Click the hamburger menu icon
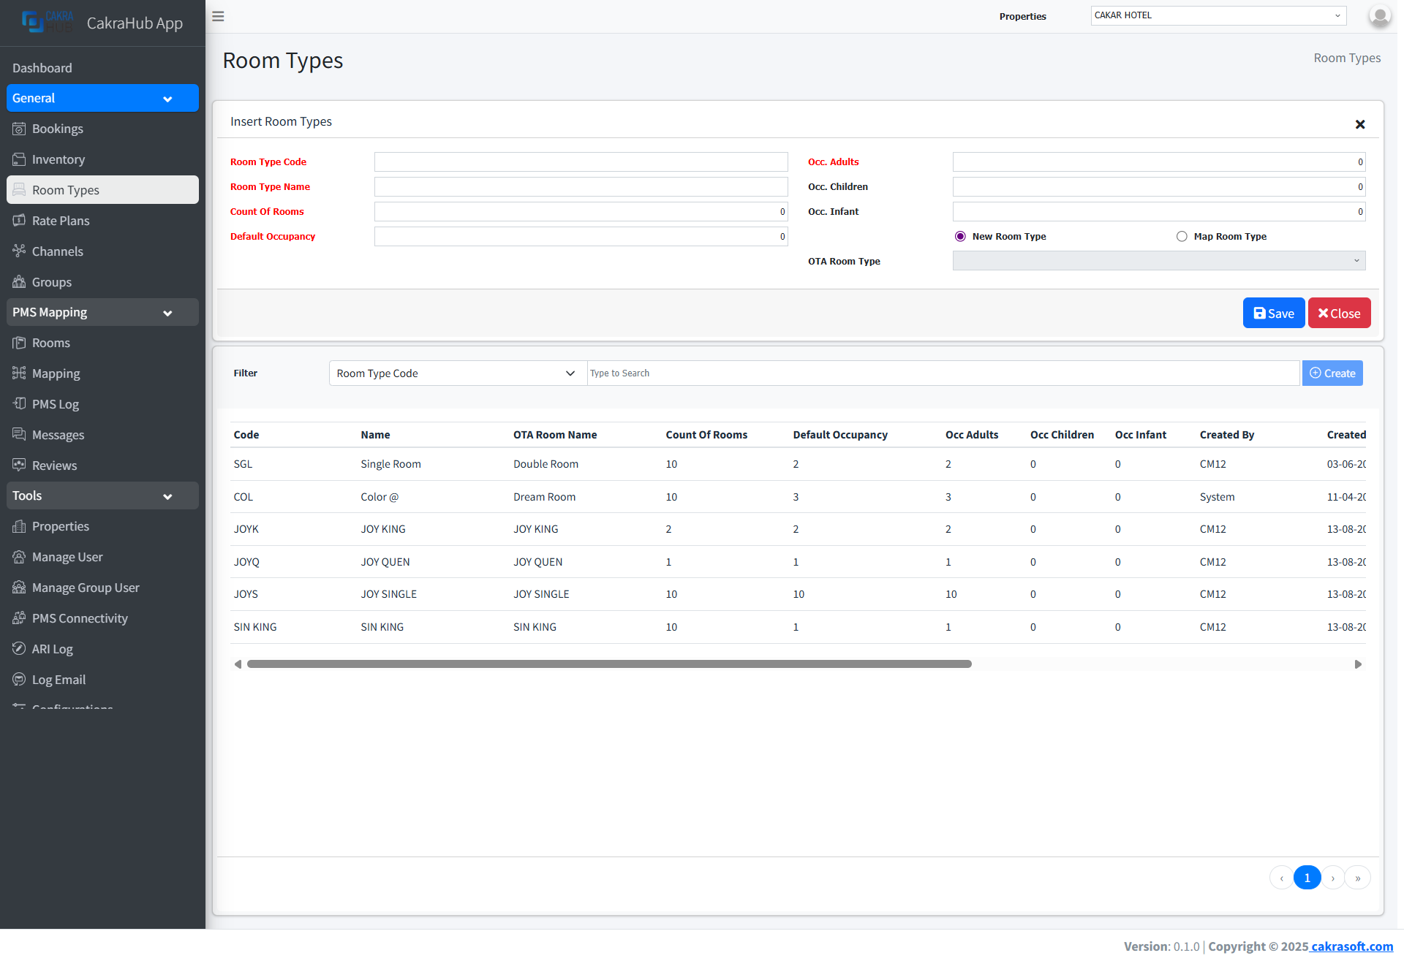1404x961 pixels. pyautogui.click(x=218, y=16)
